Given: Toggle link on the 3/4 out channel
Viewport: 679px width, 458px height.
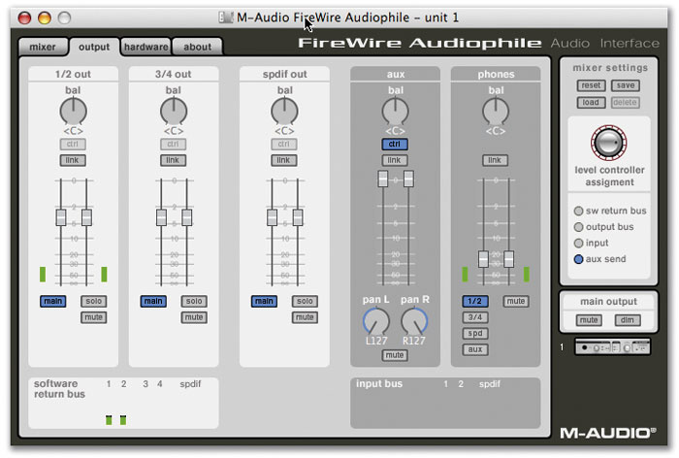Looking at the screenshot, I should [x=174, y=160].
